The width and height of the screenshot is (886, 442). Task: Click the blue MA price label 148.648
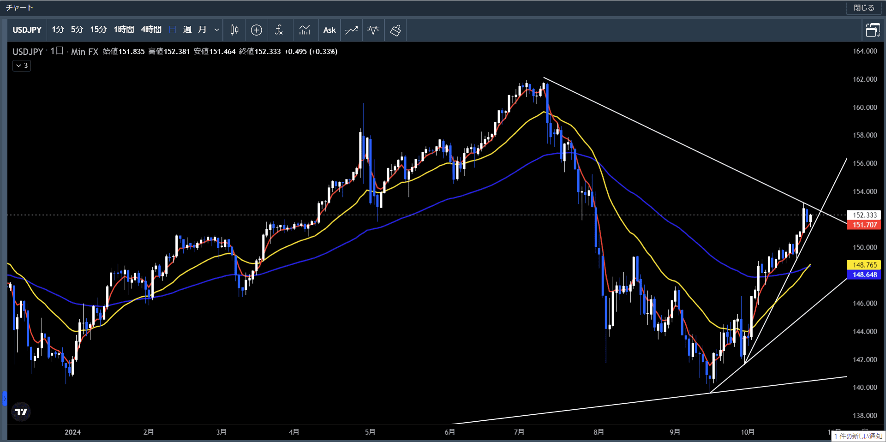[864, 275]
